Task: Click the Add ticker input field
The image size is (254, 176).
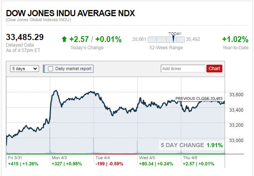Action: pos(183,69)
